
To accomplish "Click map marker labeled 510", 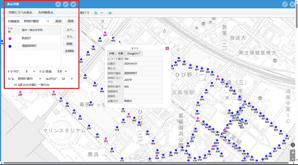I will tap(287, 136).
